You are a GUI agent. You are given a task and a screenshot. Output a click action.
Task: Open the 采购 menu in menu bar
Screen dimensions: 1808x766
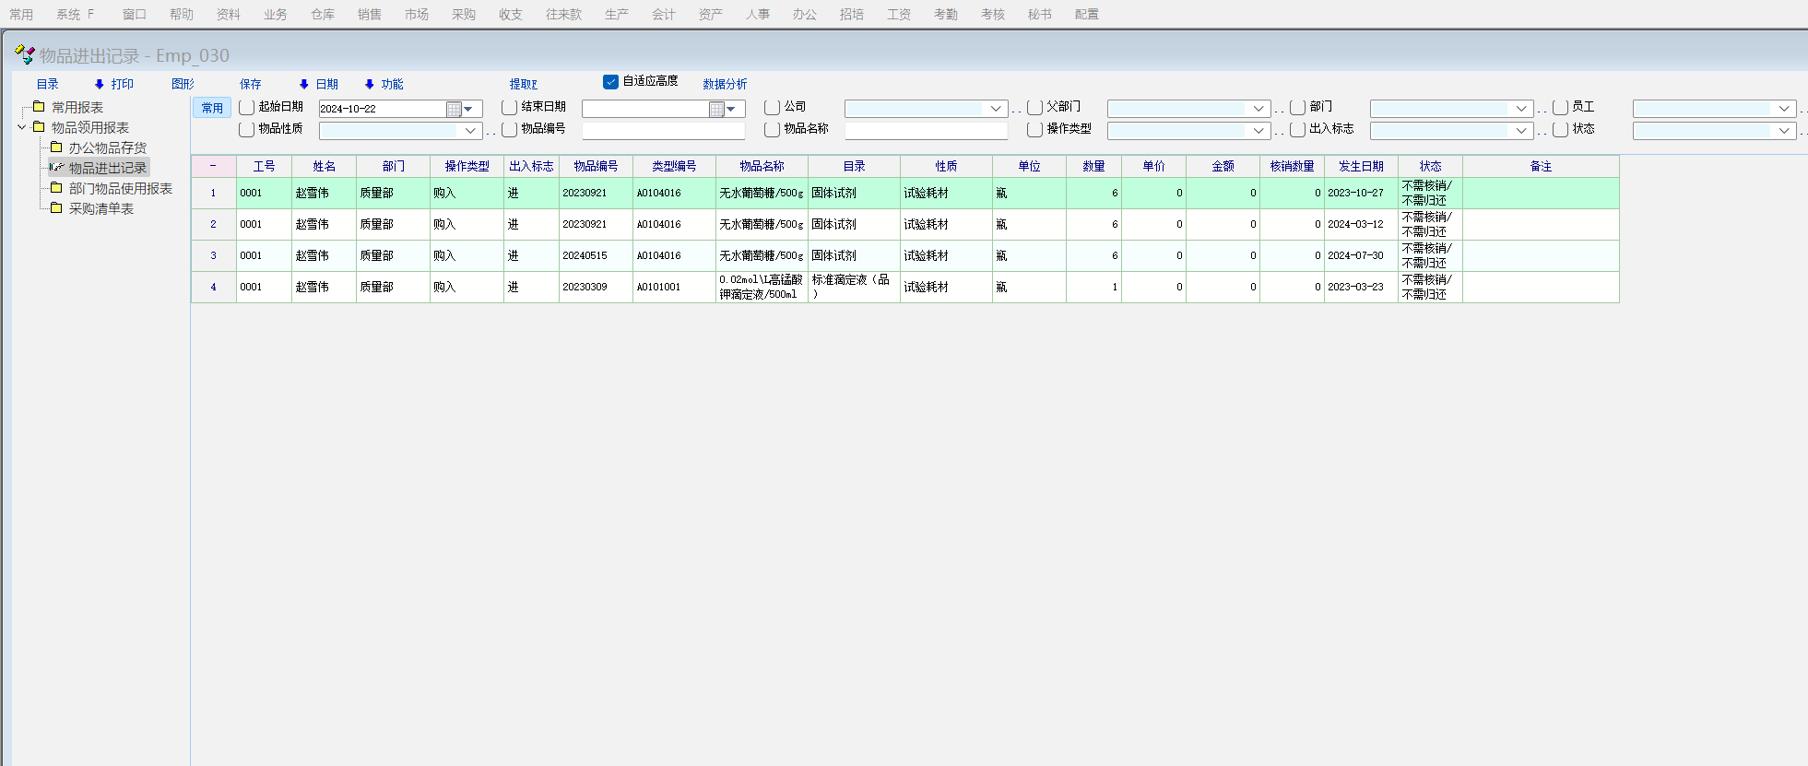pyautogui.click(x=464, y=15)
